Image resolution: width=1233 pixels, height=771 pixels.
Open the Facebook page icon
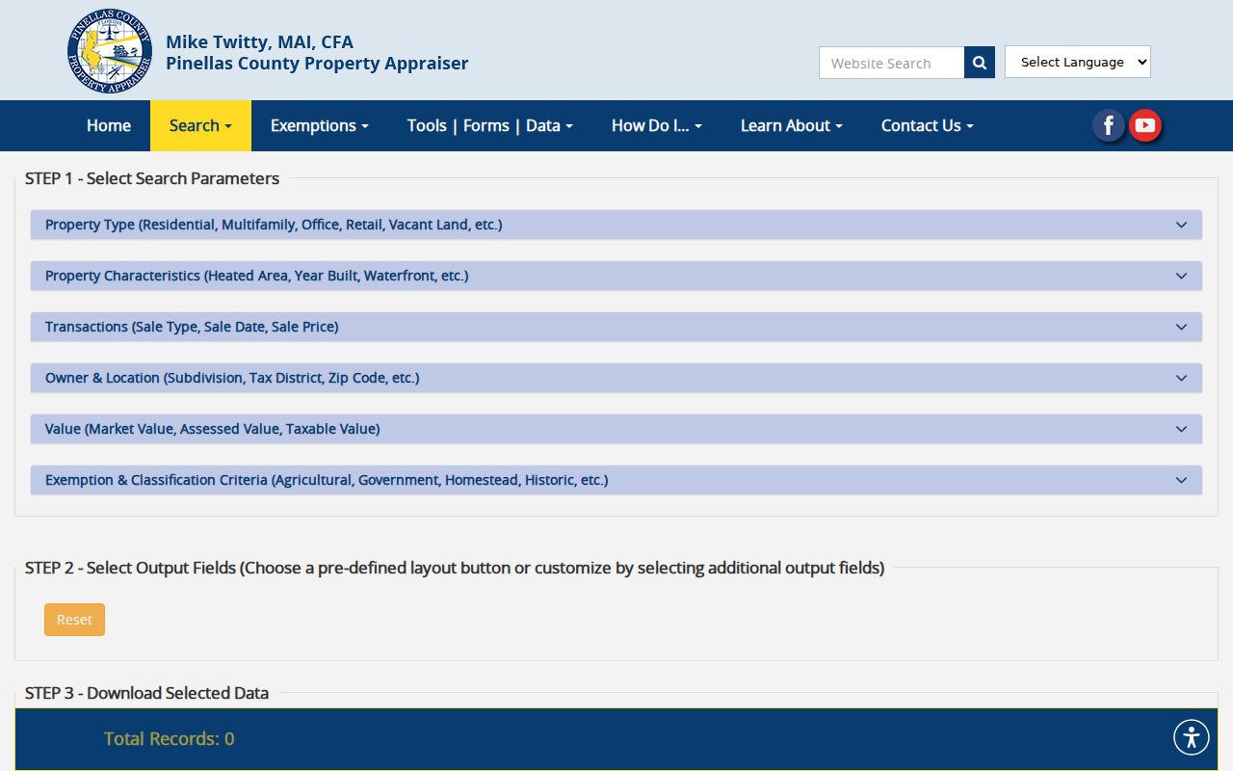click(x=1109, y=125)
